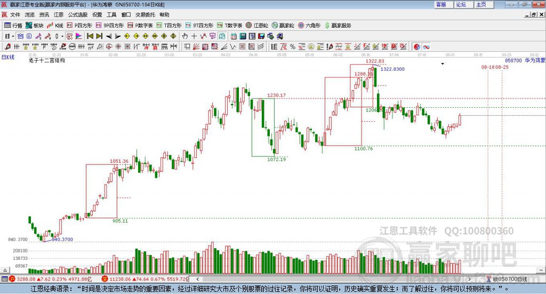The width and height of the screenshot is (546, 294).
Task: Click the 主页 homepage button
Action: [484, 4]
